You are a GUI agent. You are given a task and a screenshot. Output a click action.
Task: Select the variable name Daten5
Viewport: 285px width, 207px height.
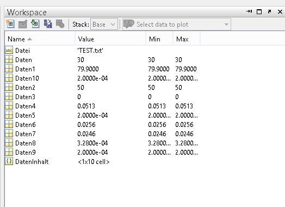[25, 115]
